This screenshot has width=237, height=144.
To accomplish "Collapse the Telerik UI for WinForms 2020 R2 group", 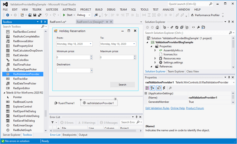I will click(x=4, y=93).
